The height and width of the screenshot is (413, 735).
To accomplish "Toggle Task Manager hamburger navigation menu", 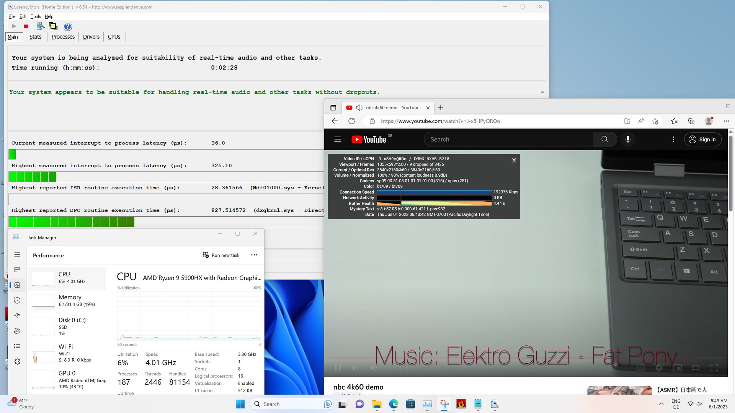I will coord(17,255).
